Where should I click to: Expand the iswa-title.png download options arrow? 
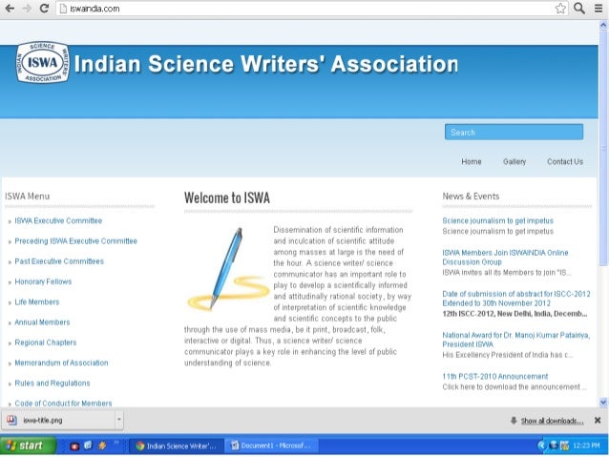(119, 420)
